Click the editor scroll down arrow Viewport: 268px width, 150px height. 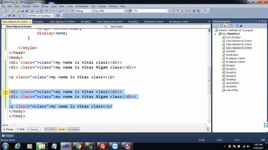point(209,121)
